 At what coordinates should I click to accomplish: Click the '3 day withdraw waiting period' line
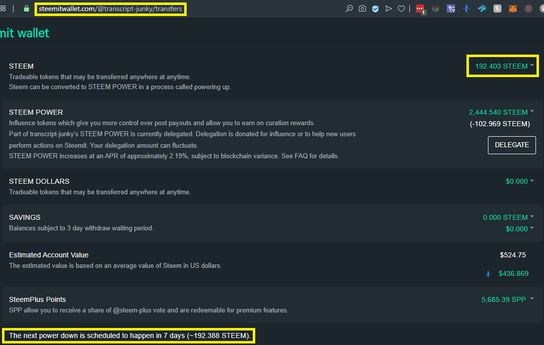point(81,228)
